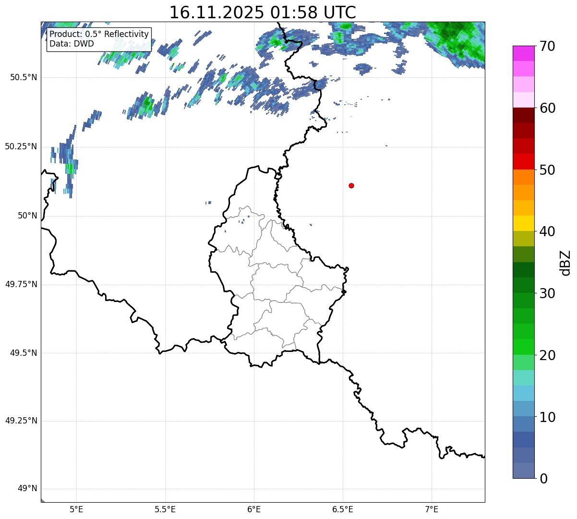The image size is (577, 519).
Task: Click the 6°E longitude label
Action: [x=254, y=509]
